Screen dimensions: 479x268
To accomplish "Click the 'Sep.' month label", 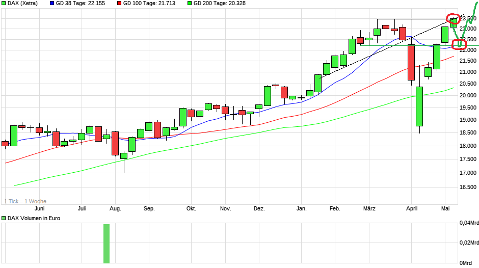I will pyautogui.click(x=149, y=209).
